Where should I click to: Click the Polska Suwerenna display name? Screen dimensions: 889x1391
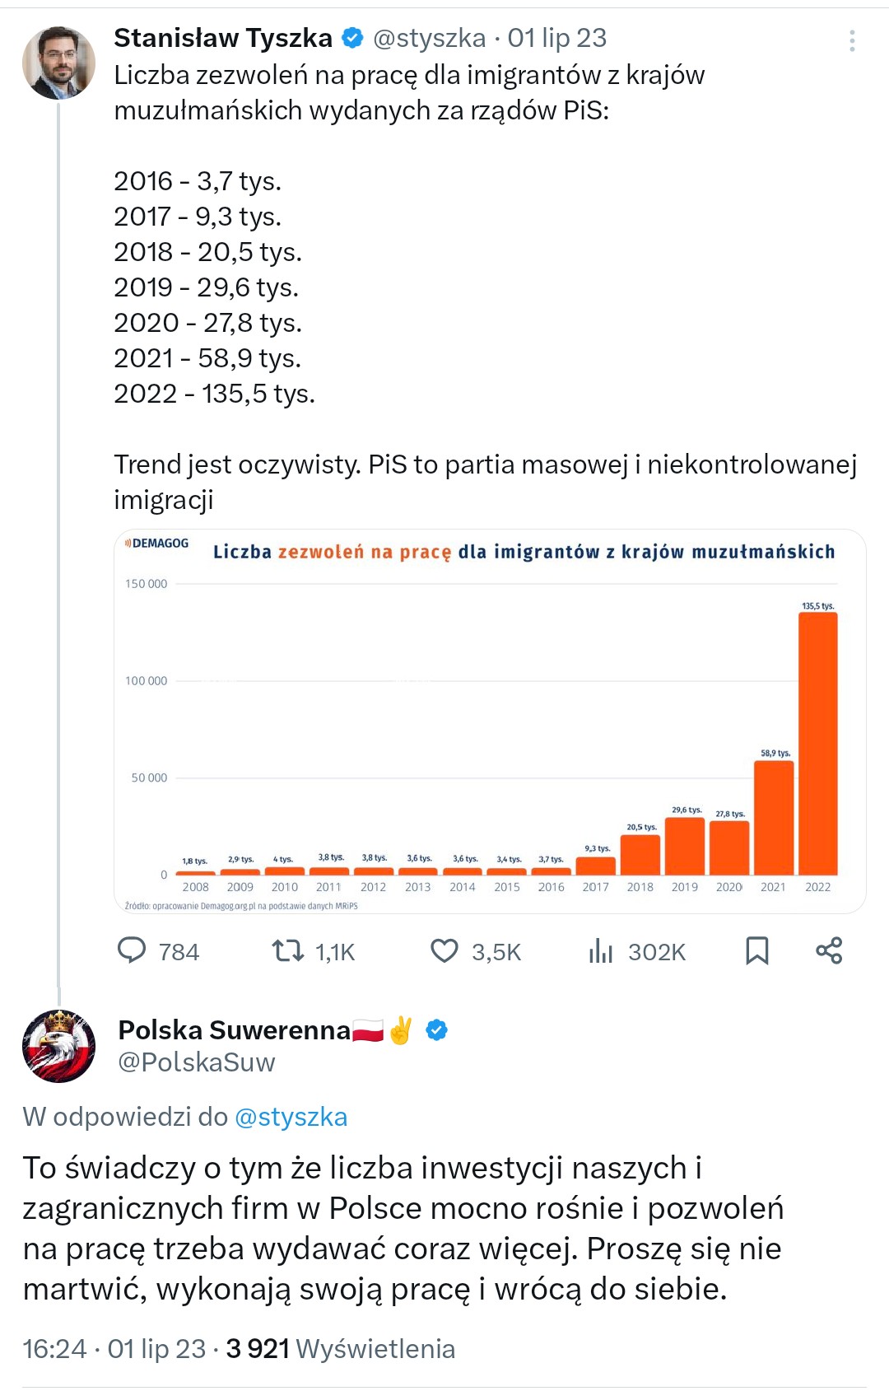point(235,1030)
